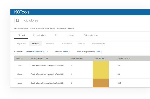The height and width of the screenshot is (99, 150).
Task: Open the Histórico sub-tab
Action: pyautogui.click(x=81, y=44)
